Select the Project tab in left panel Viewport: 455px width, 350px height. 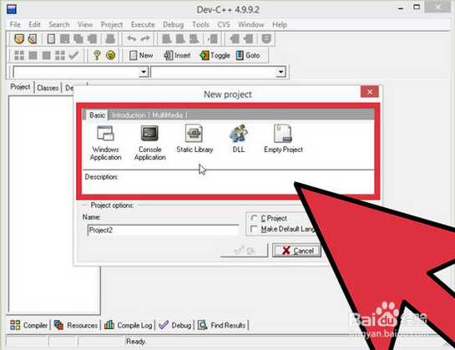click(x=20, y=87)
